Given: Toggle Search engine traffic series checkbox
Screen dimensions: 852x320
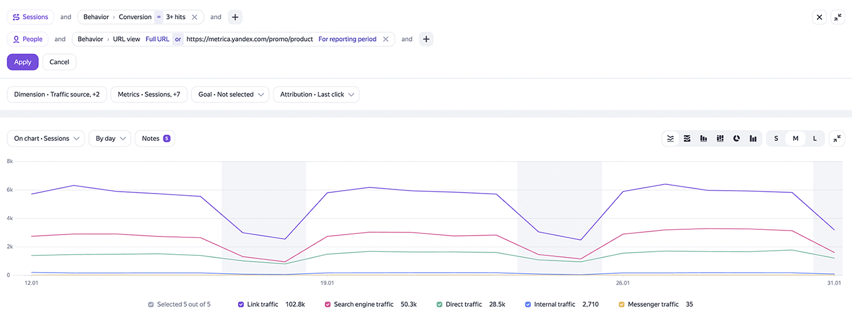Looking at the screenshot, I should point(328,304).
